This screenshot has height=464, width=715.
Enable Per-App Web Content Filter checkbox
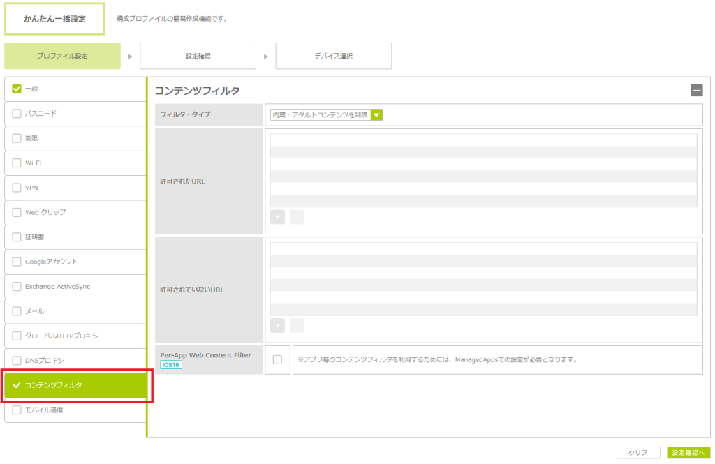coord(277,360)
